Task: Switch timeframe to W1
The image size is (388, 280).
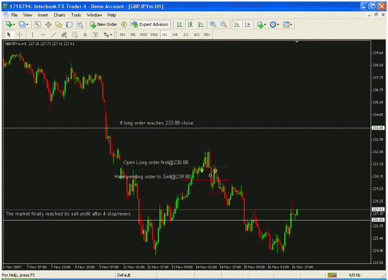Action: pos(196,35)
